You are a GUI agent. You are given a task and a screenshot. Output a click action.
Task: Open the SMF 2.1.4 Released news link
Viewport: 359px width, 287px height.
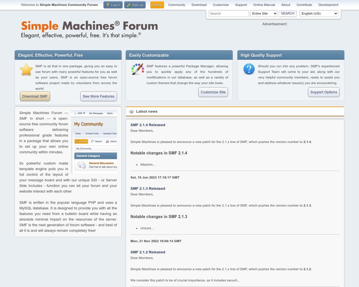pos(148,125)
